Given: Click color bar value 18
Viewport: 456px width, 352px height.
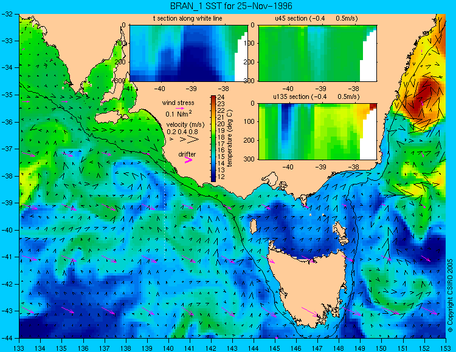Looking at the screenshot, I should 221,137.
